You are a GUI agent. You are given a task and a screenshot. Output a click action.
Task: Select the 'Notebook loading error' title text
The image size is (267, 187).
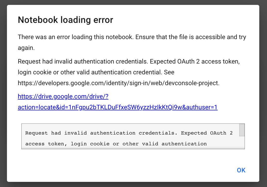click(x=65, y=20)
